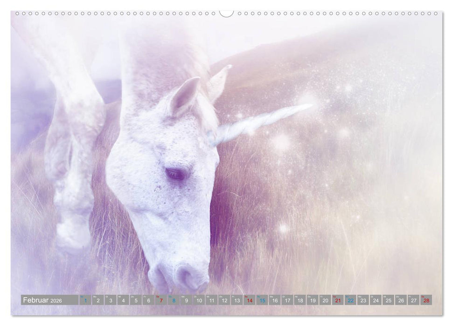The width and height of the screenshot is (453, 326).
Task: Select the red date 21
Action: pyautogui.click(x=337, y=300)
